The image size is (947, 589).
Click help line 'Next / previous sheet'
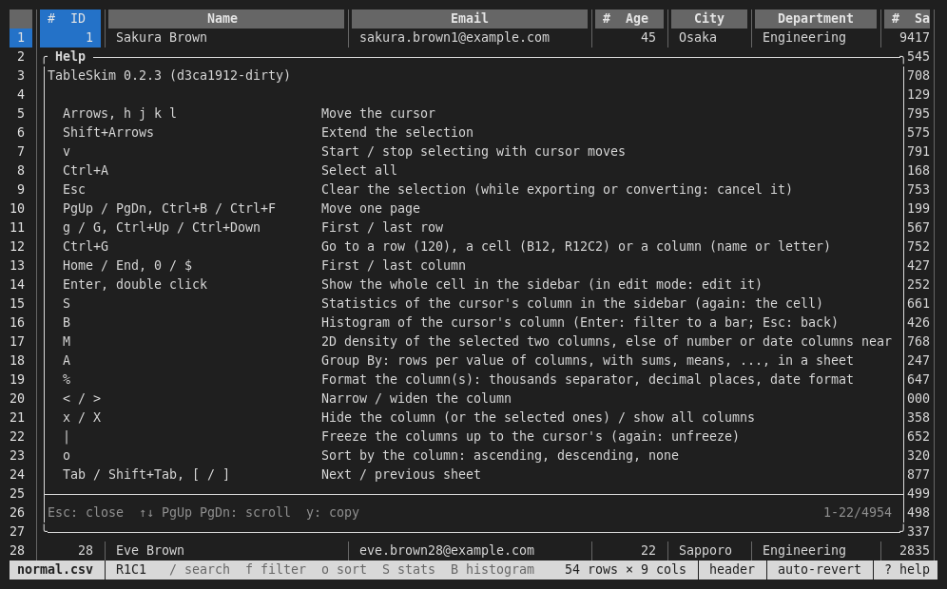tap(401, 474)
